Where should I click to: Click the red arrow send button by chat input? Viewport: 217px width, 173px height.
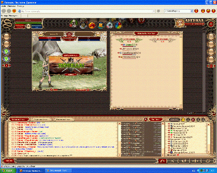[x=163, y=161]
